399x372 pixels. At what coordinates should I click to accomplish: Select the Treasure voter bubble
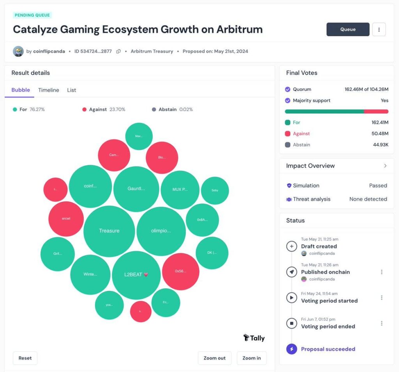pos(109,231)
